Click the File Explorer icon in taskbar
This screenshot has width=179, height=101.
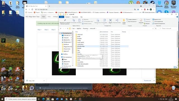(48, 99)
